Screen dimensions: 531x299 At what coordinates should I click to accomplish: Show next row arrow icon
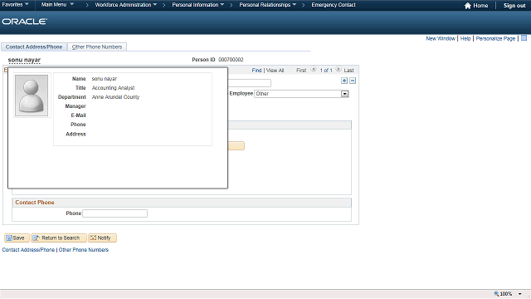coord(339,69)
